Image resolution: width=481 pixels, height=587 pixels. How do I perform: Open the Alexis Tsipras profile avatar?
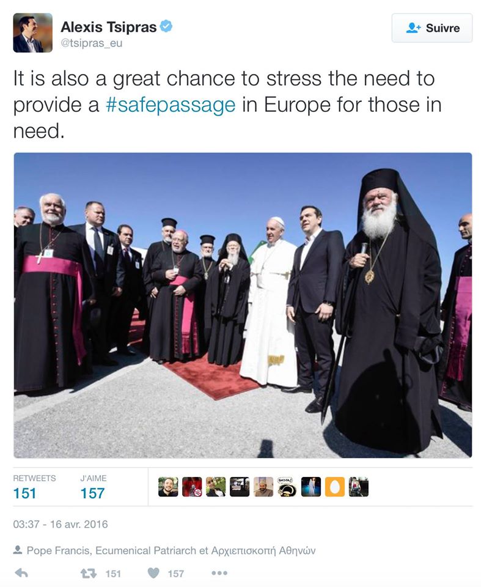point(33,33)
